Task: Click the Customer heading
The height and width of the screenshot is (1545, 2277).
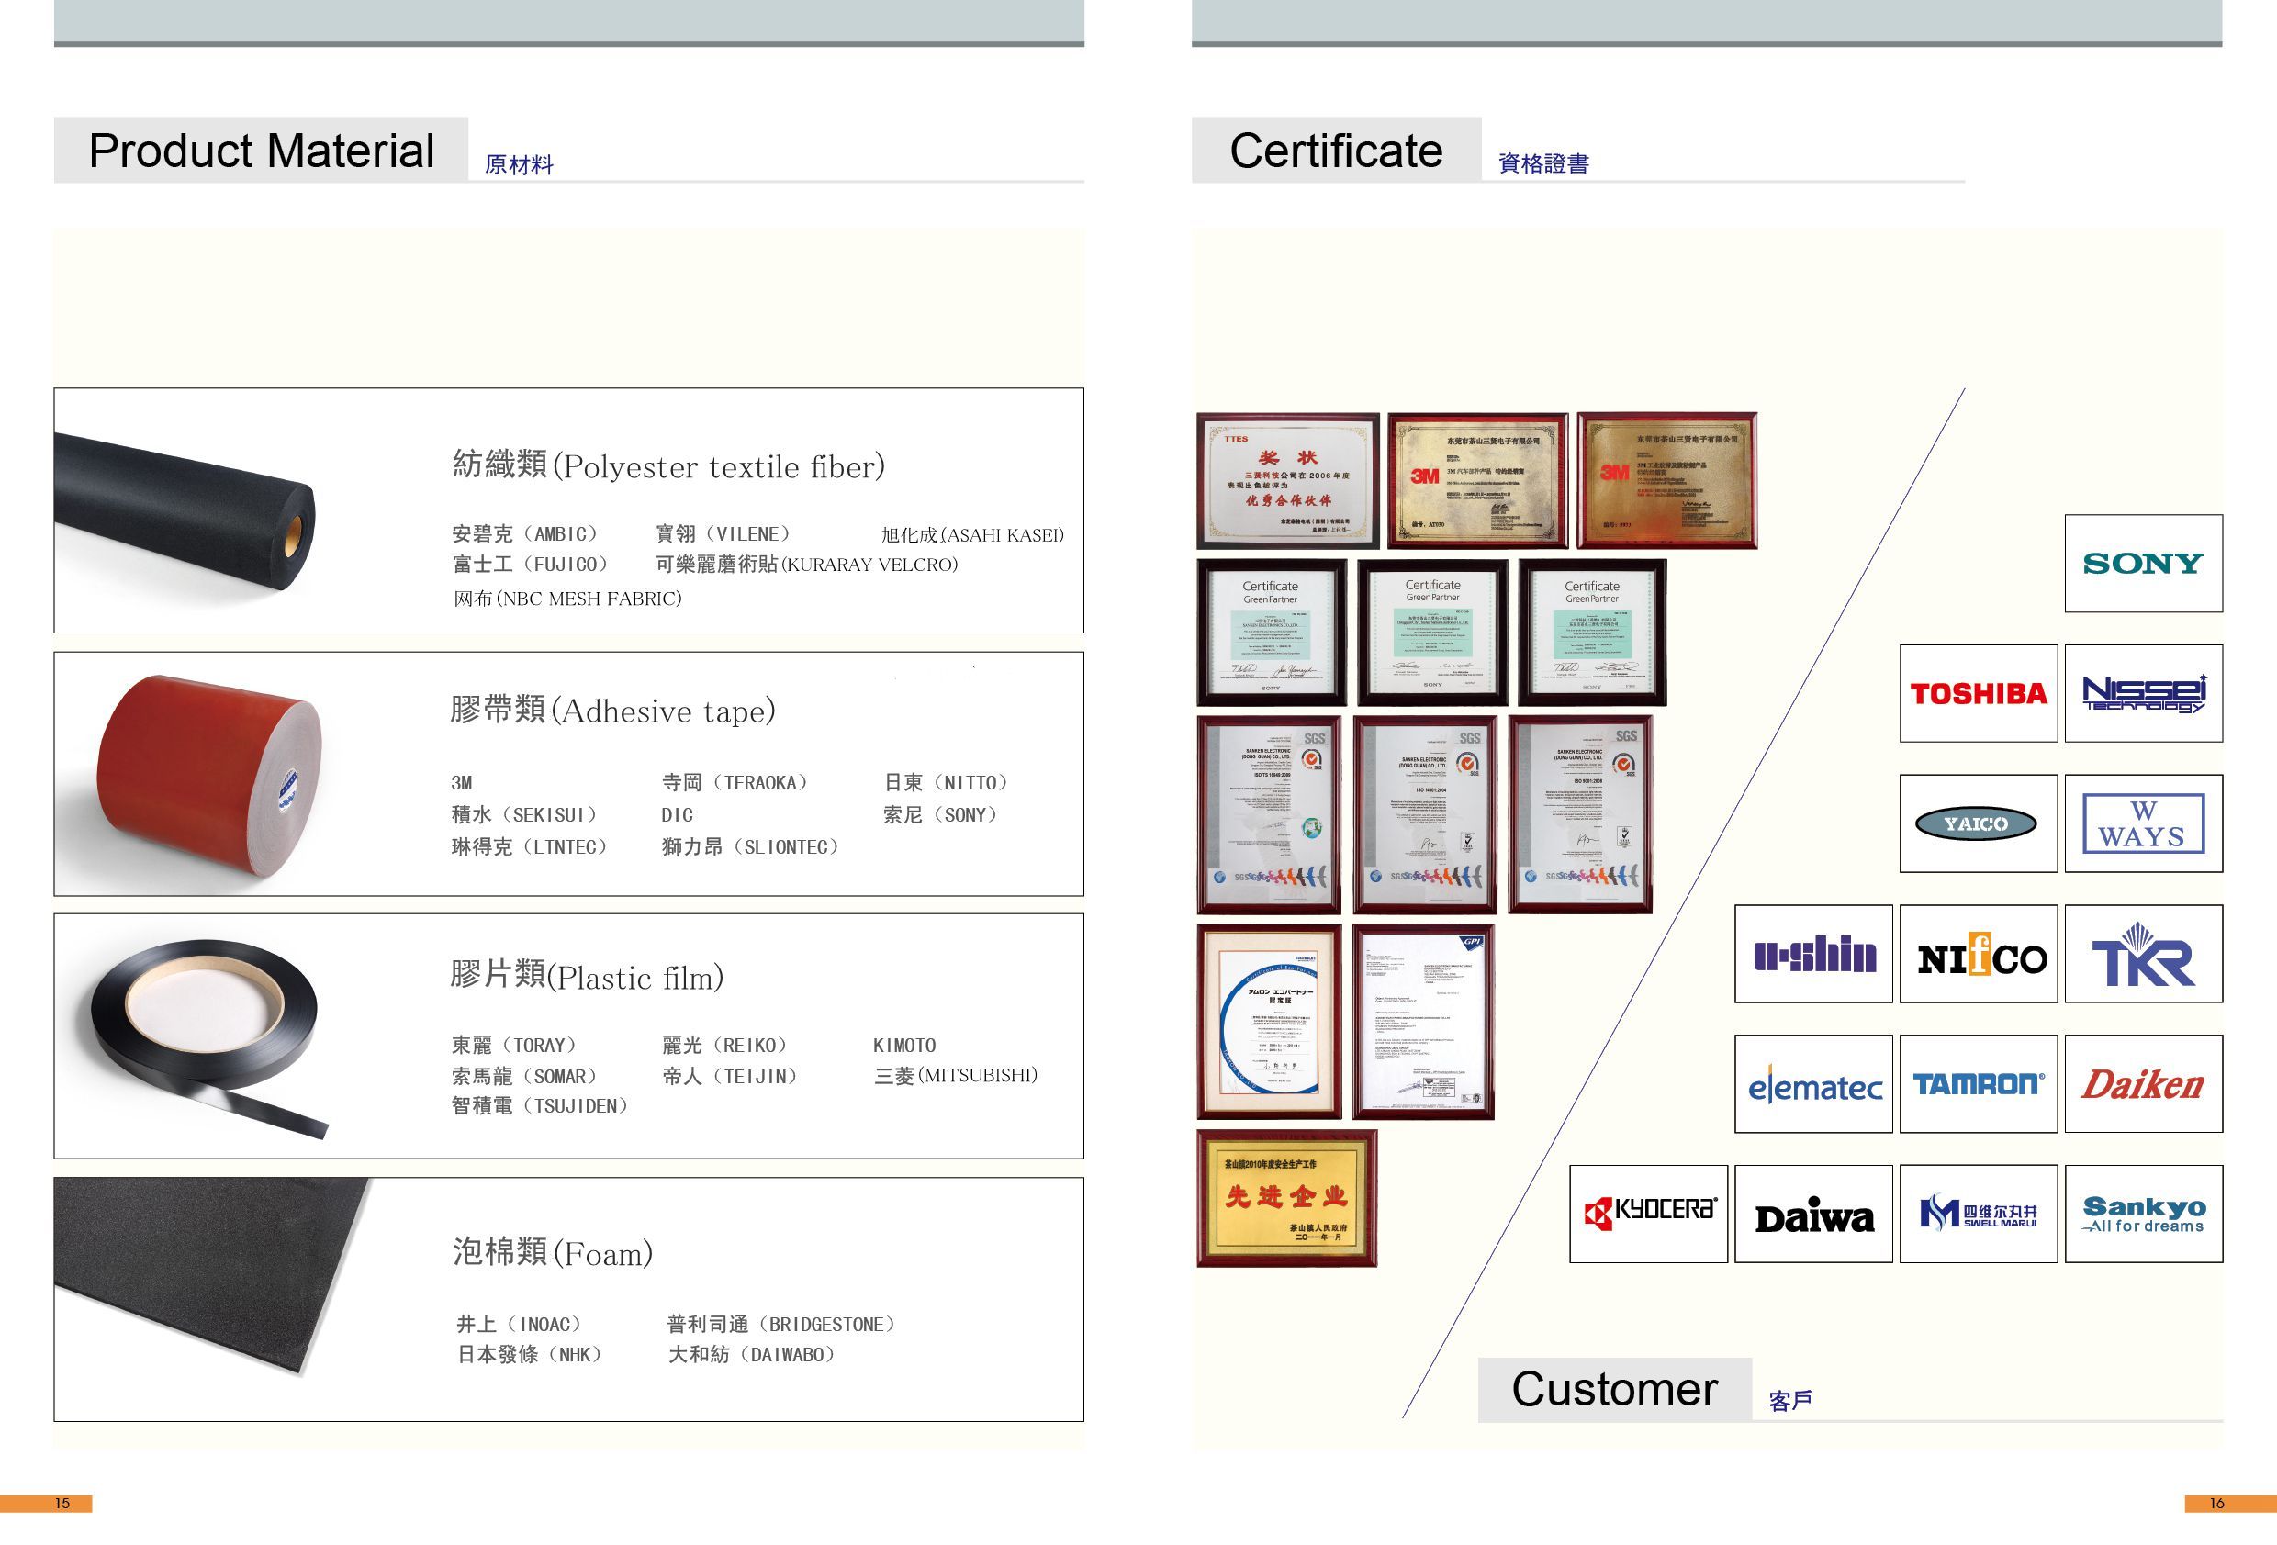Action: click(1615, 1389)
